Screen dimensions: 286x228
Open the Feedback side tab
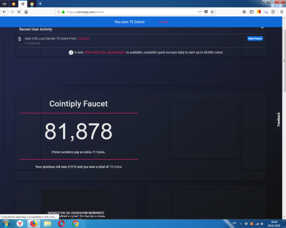pos(279,119)
